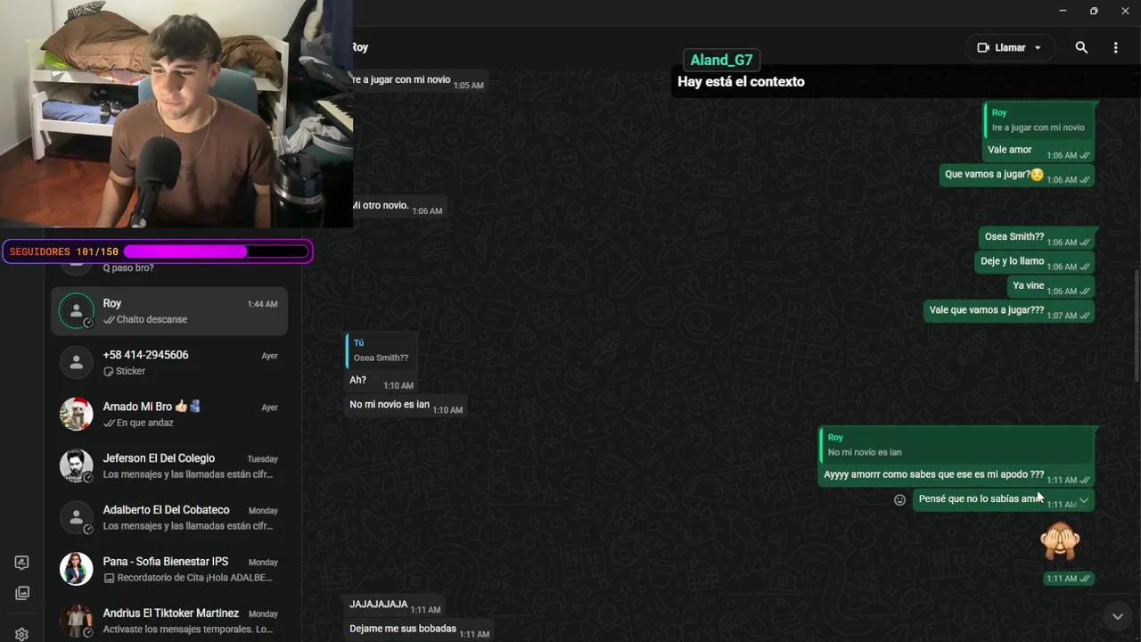1141x642 pixels.
Task: Open the search in chat magnifier icon
Action: point(1081,47)
